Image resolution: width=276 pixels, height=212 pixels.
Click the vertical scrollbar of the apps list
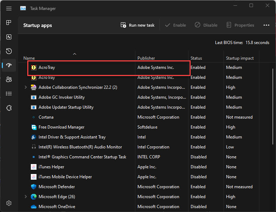pos(273,107)
